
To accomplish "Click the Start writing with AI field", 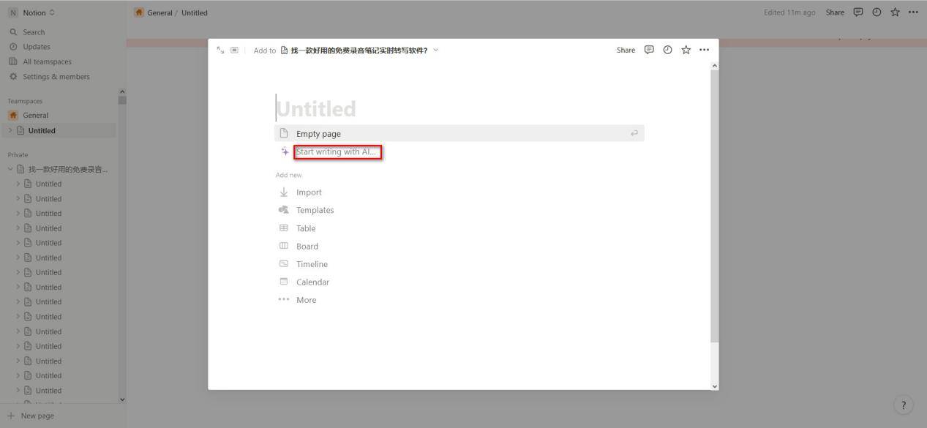I will click(337, 152).
